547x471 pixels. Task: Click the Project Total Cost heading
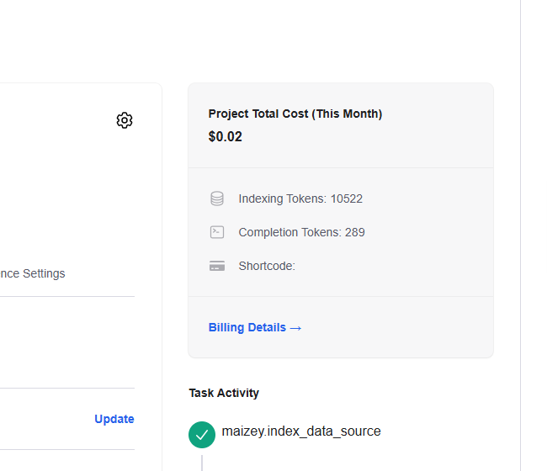[x=295, y=114]
